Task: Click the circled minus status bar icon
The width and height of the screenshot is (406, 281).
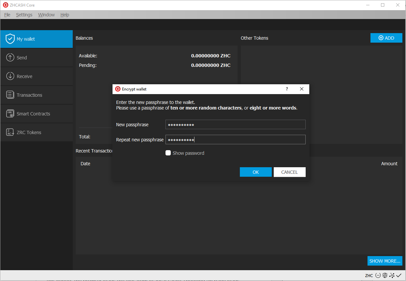Action: 378,275
